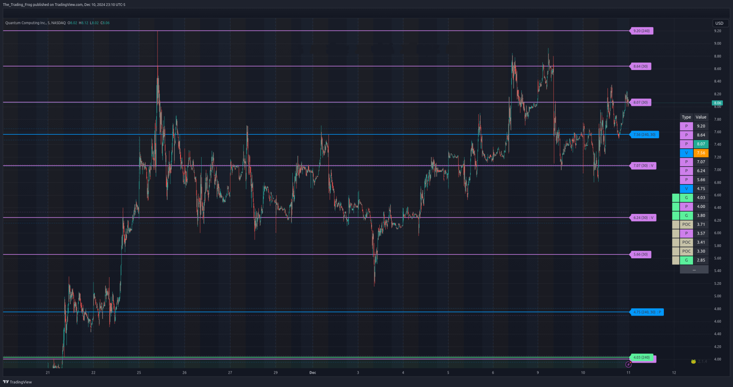Click the table value cell 6.24

[701, 171]
